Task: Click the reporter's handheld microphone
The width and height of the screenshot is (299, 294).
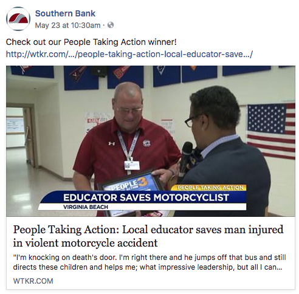Action: (x=186, y=158)
